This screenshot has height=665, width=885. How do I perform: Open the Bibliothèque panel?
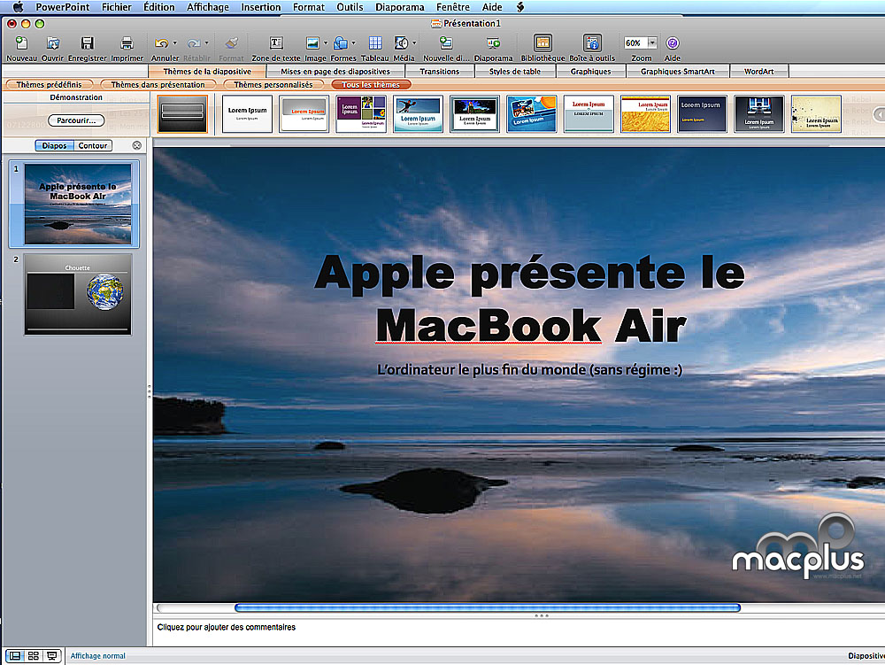pyautogui.click(x=543, y=43)
